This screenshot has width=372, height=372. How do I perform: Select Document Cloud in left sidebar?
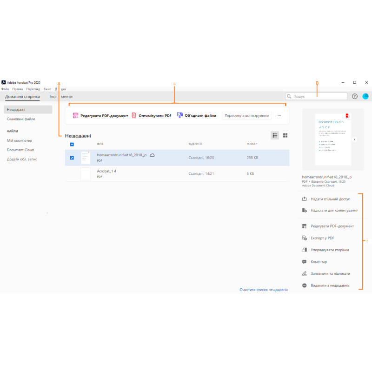coord(20,150)
